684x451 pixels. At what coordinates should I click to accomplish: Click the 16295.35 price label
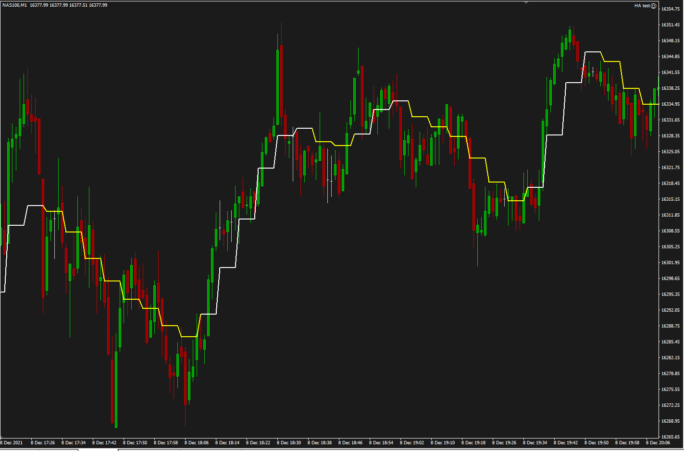pyautogui.click(x=671, y=294)
